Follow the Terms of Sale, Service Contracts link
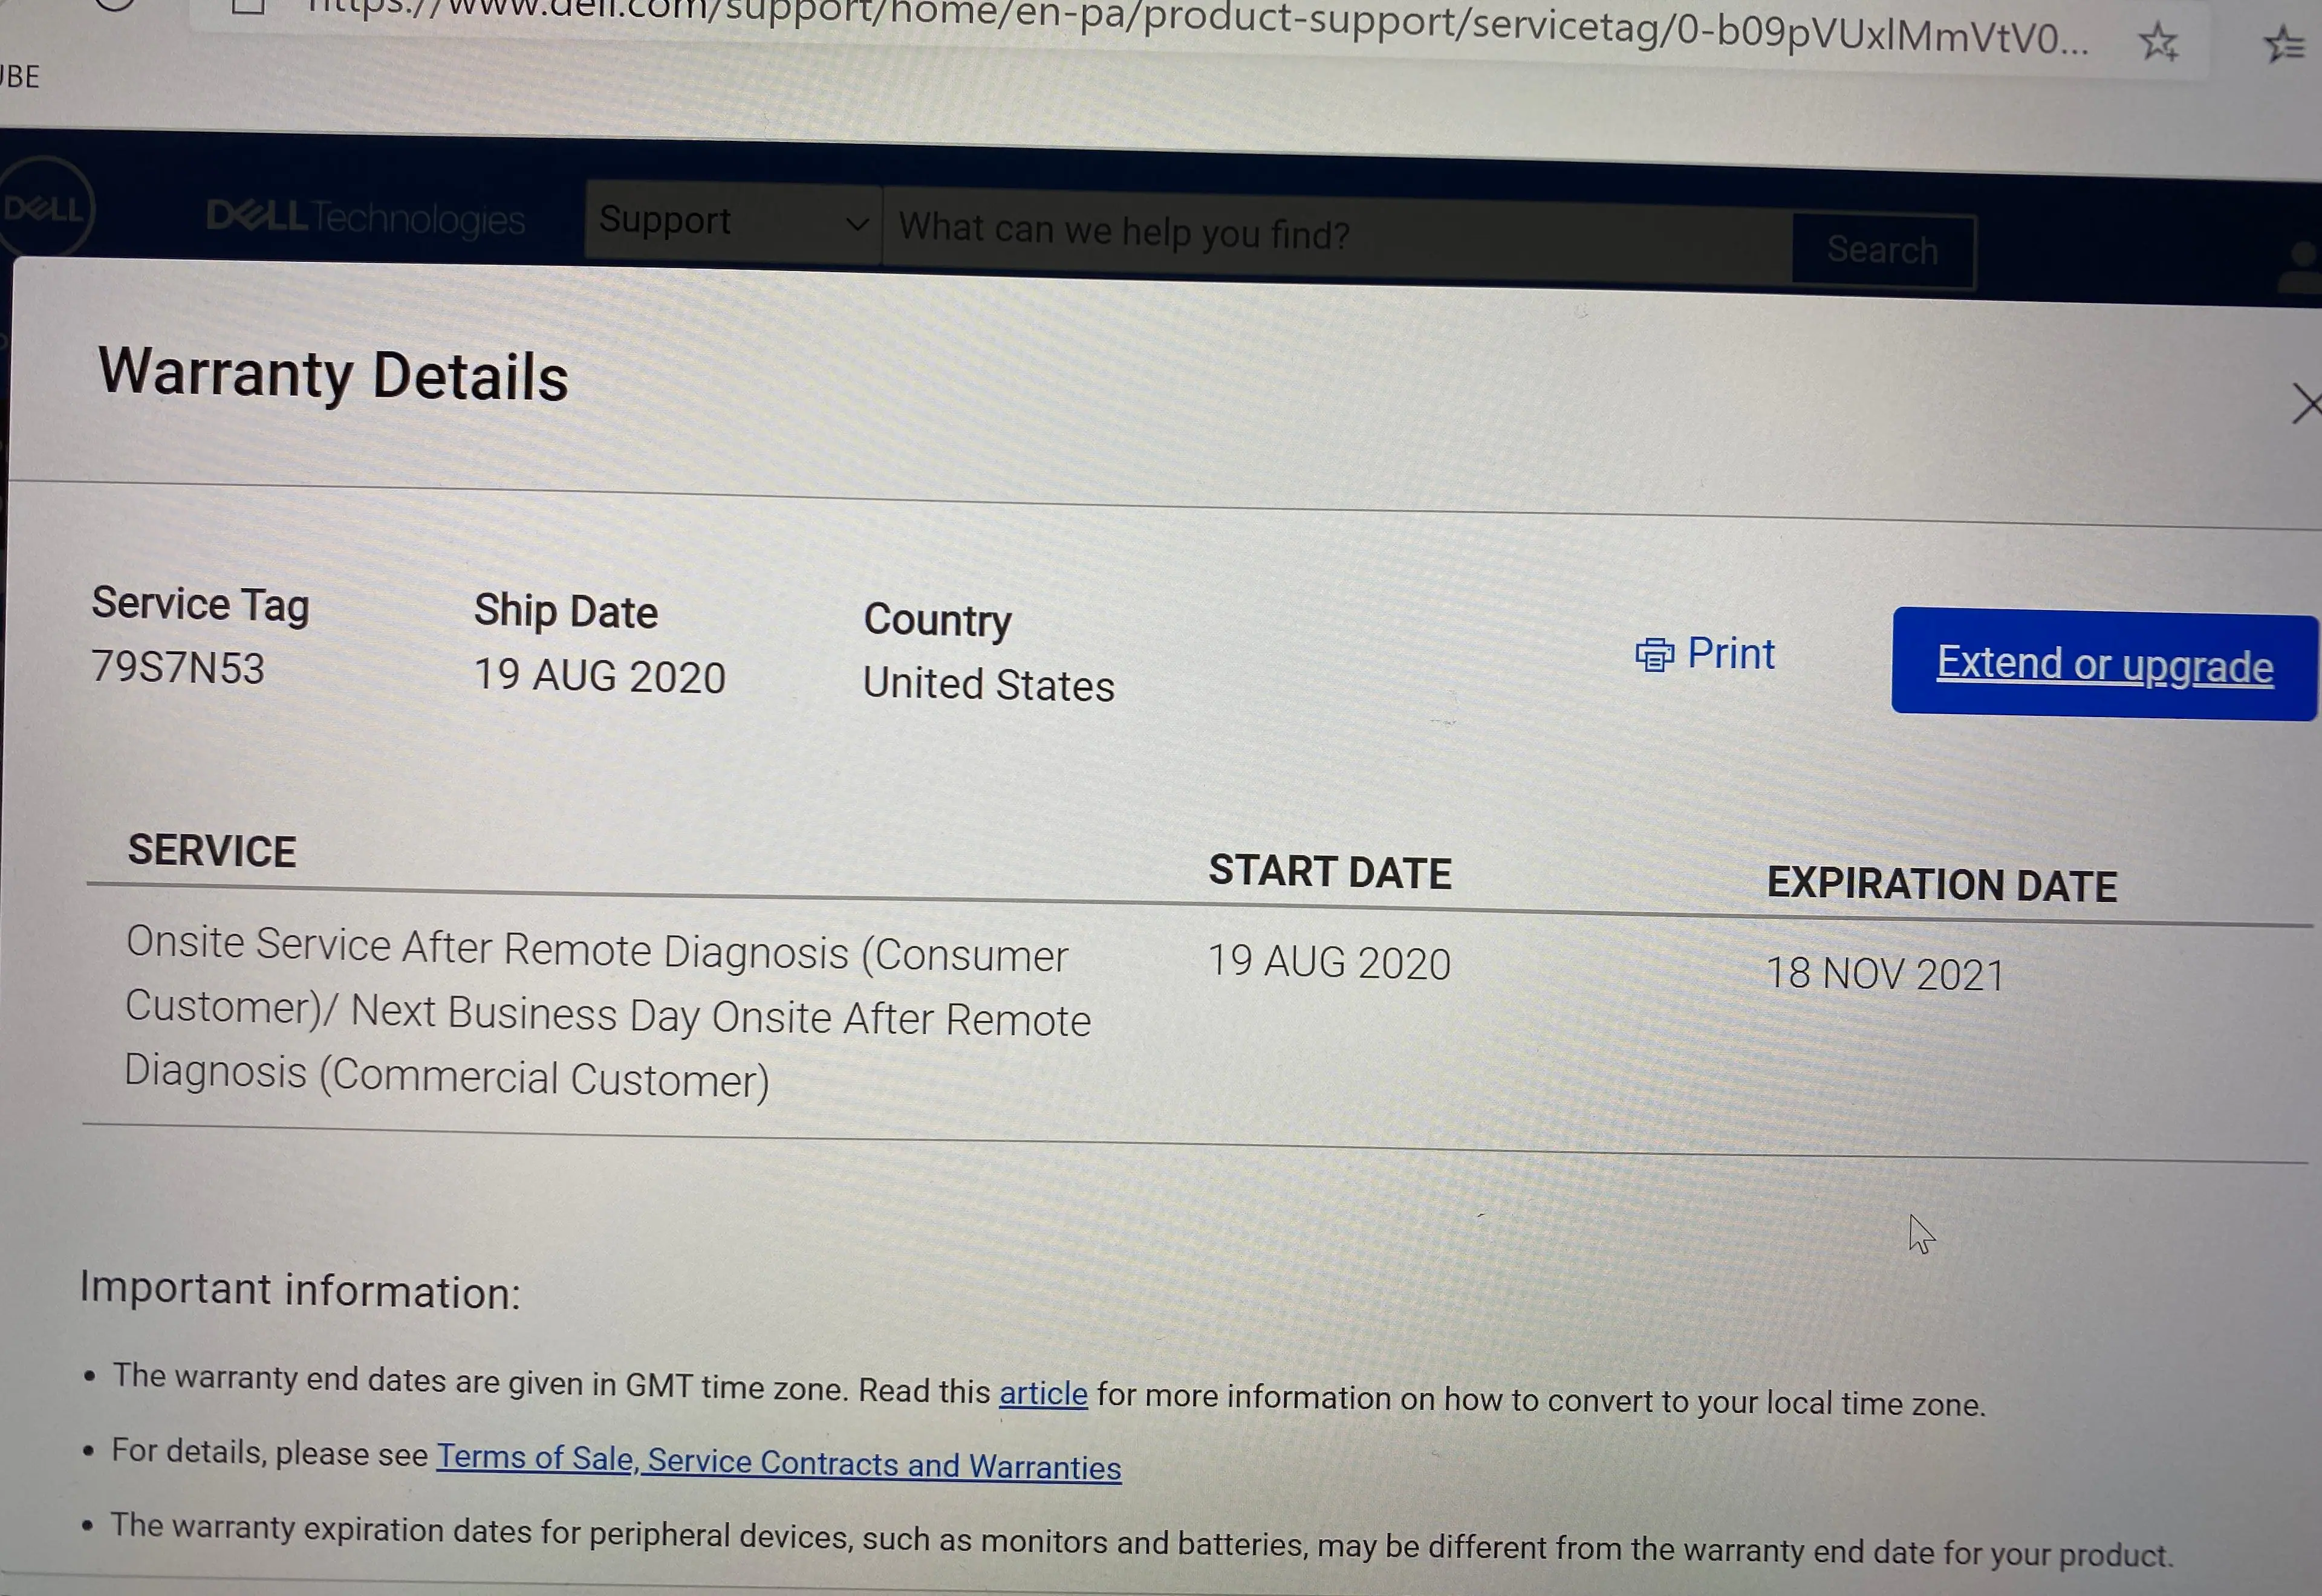 pos(777,1462)
